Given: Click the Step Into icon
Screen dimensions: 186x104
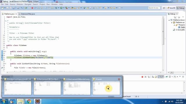Looking at the screenshot, I should (39, 8).
